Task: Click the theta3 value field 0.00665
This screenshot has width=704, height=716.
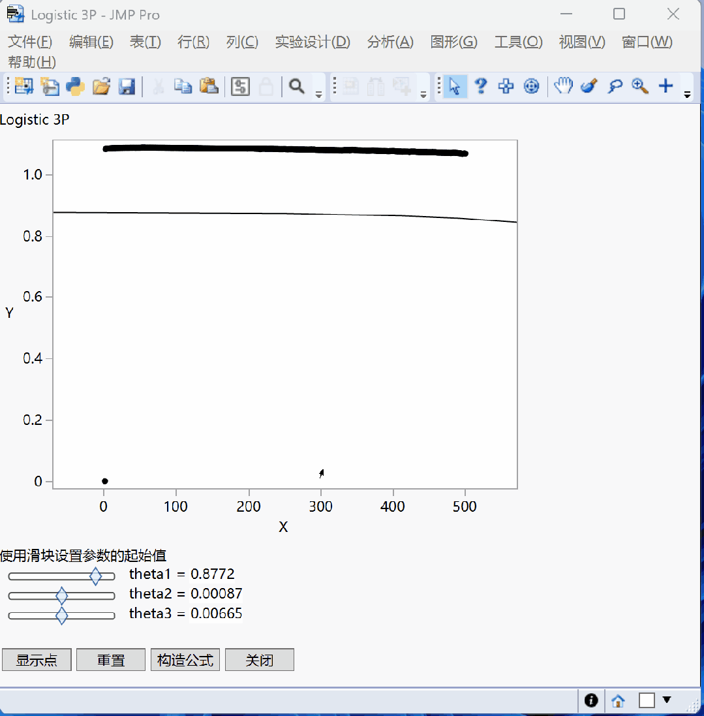Action: 217,613
